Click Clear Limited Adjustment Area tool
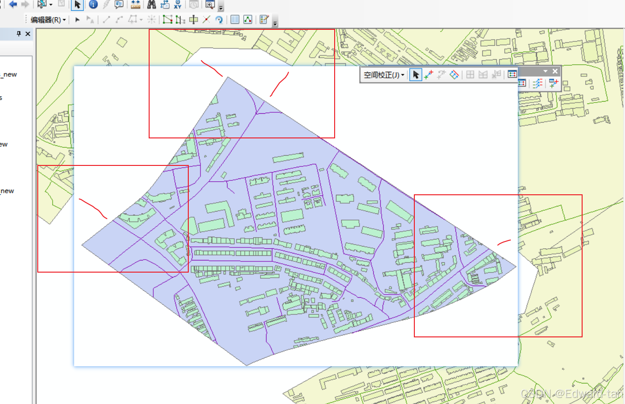The image size is (625, 404). point(496,74)
